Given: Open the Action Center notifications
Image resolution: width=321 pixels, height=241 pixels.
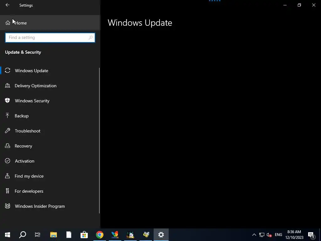Looking at the screenshot, I should click(311, 235).
